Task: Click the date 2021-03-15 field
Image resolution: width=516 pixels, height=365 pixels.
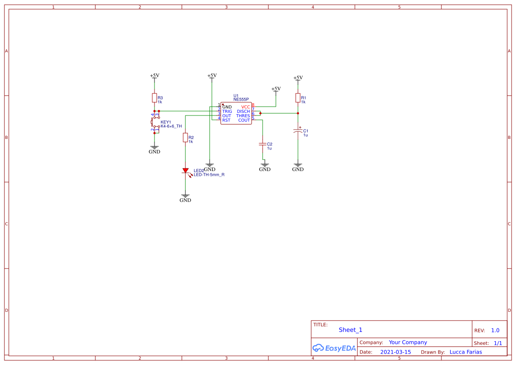Action: tap(395, 352)
